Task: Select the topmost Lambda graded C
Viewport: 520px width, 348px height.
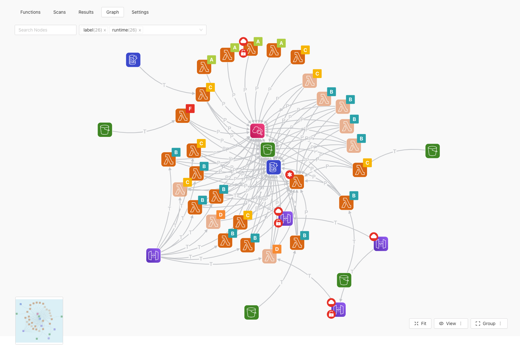Action: (x=298, y=57)
